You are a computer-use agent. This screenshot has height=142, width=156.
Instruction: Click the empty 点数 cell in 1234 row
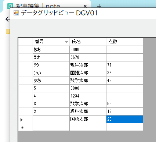pos(124,96)
